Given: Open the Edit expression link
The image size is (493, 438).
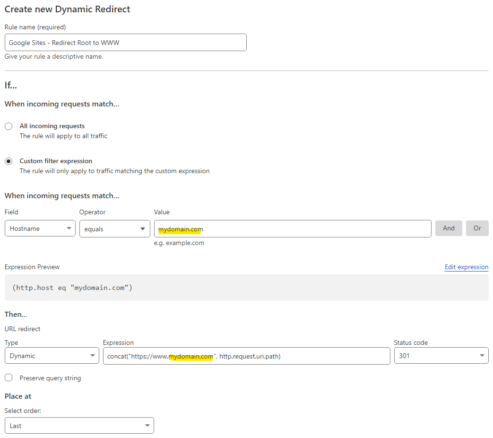Looking at the screenshot, I should pyautogui.click(x=466, y=267).
